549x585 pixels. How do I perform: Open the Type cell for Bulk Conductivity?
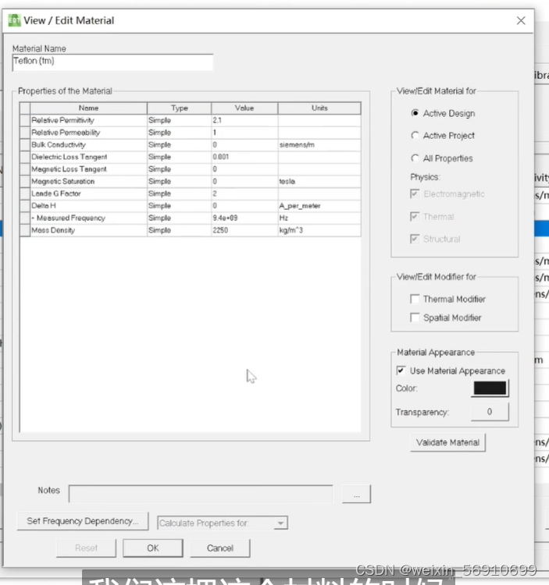pos(180,145)
